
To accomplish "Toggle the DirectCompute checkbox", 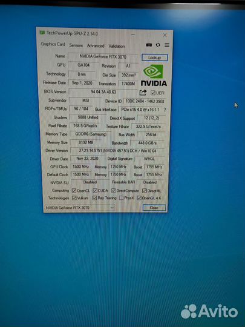I will 114,190.
